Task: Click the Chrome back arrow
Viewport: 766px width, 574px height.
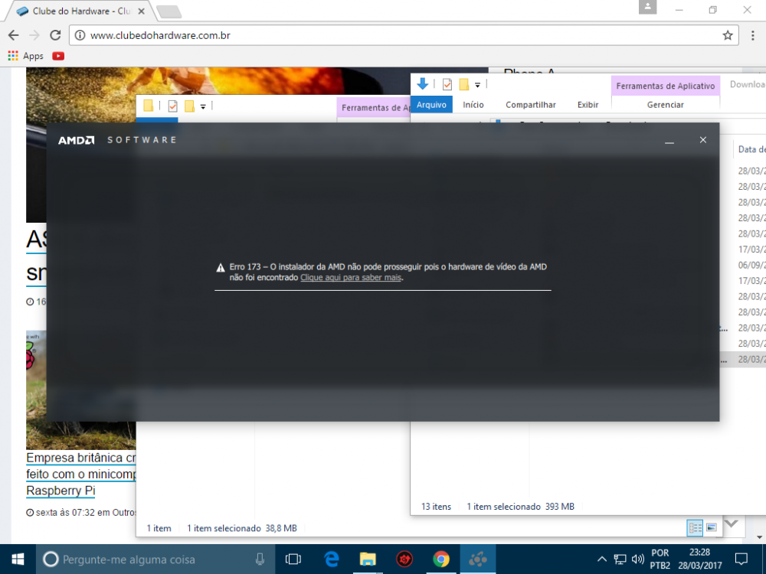Action: pos(14,35)
